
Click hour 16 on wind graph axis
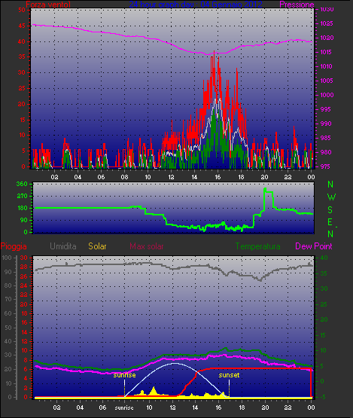point(218,177)
